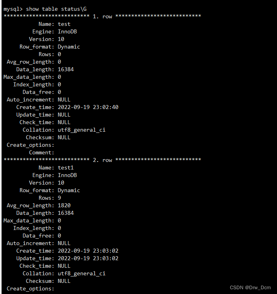Click the table name 'test1' value
Viewport: 277px width, 294px height.
coord(65,167)
